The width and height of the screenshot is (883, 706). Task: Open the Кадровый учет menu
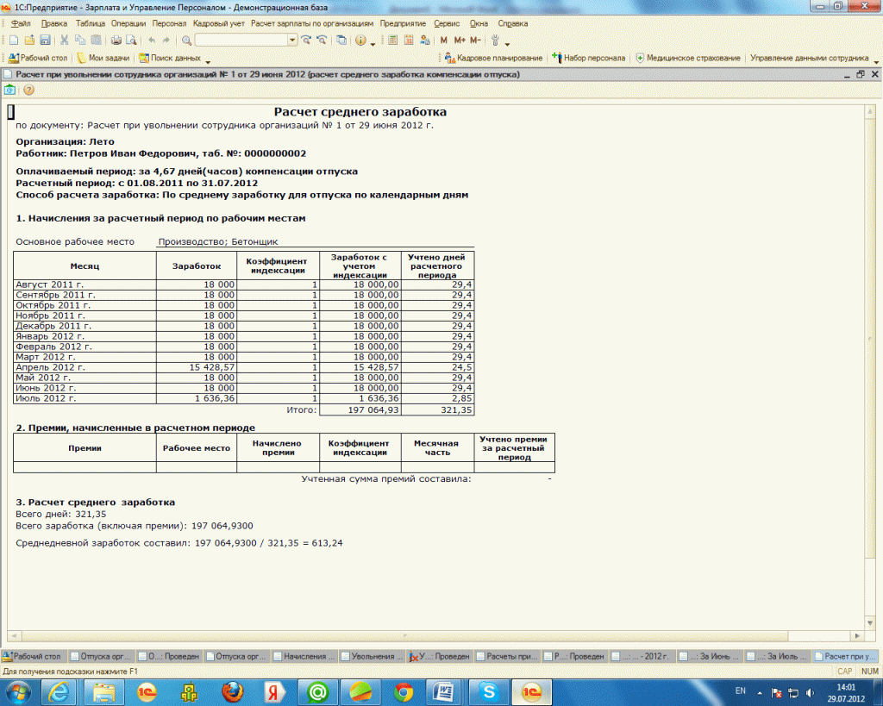pyautogui.click(x=219, y=23)
